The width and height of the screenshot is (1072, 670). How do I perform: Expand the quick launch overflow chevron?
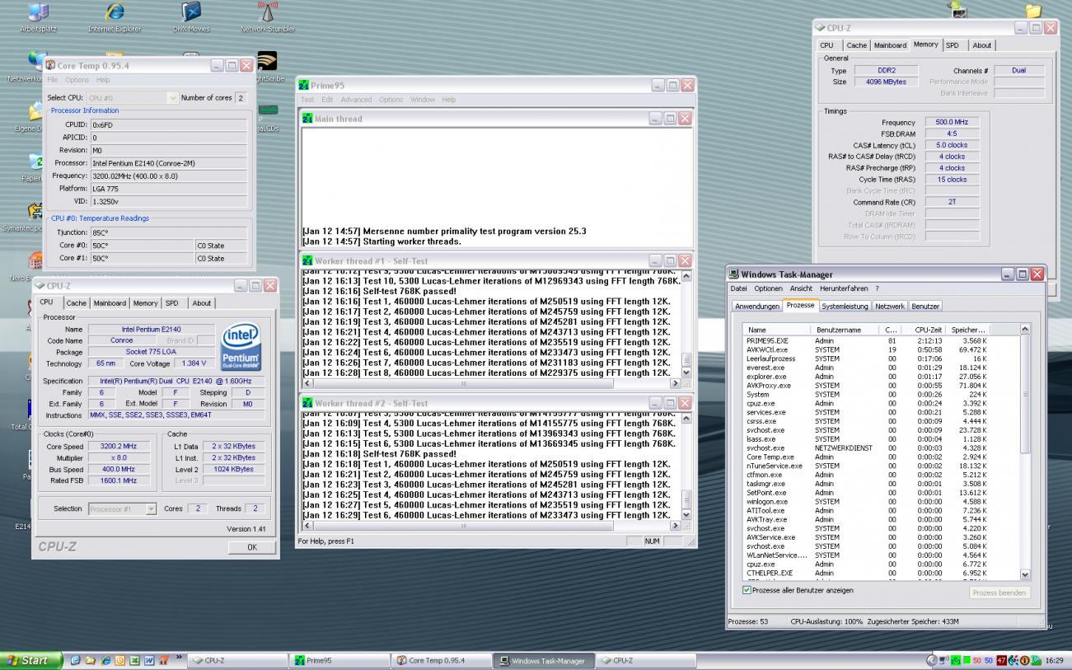(179, 658)
